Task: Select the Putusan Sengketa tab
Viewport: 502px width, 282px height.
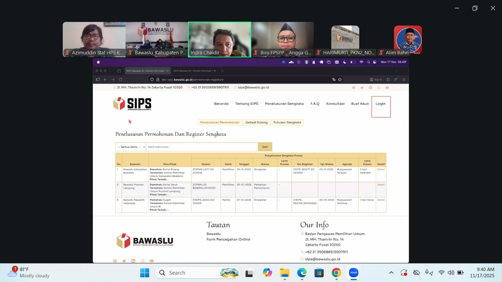Action: tap(287, 123)
